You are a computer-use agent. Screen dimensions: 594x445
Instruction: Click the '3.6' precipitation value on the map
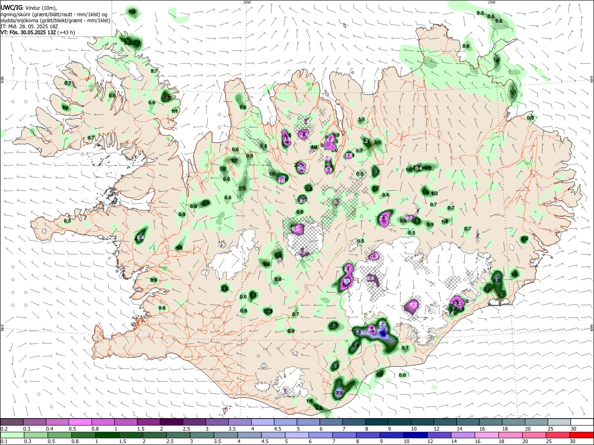pyautogui.click(x=356, y=345)
